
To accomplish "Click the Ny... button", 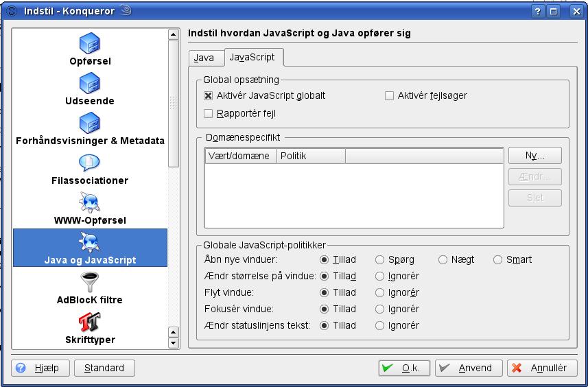I will click(x=534, y=156).
